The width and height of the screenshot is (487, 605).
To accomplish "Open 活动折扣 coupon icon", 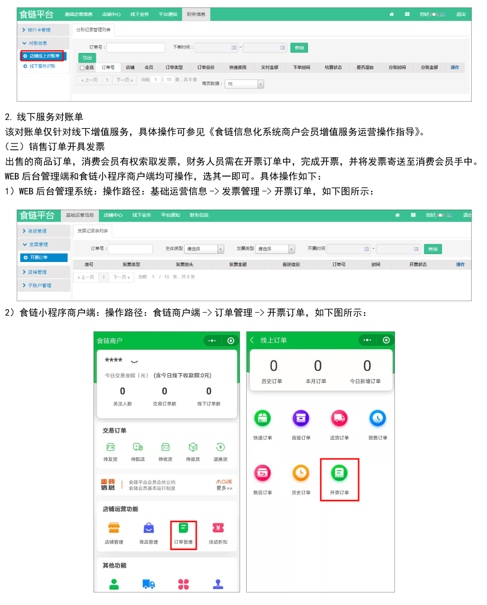I will pyautogui.click(x=218, y=528).
